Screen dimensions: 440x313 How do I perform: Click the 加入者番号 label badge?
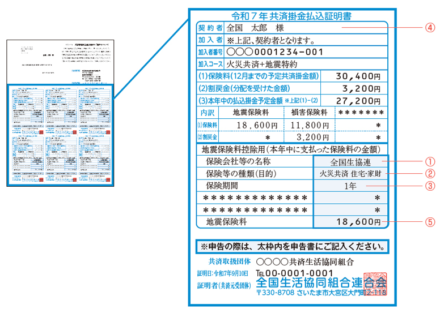coord(210,53)
